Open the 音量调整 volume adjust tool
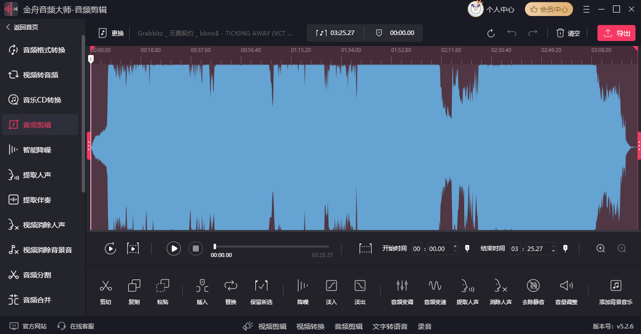Screen dimensions: 641x334 click(x=566, y=292)
